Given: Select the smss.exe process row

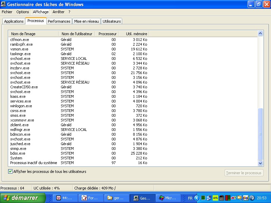Looking at the screenshot, I should [79, 115].
